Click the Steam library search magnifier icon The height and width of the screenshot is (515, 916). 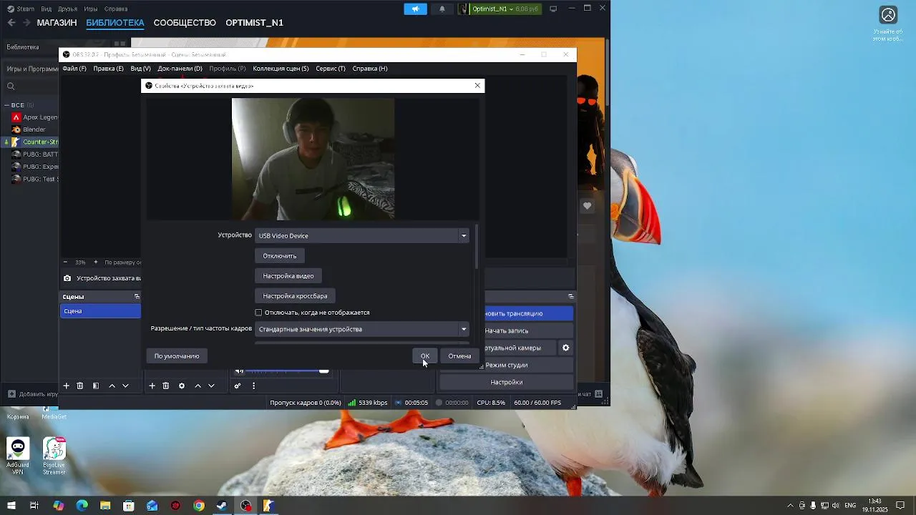[x=11, y=87]
